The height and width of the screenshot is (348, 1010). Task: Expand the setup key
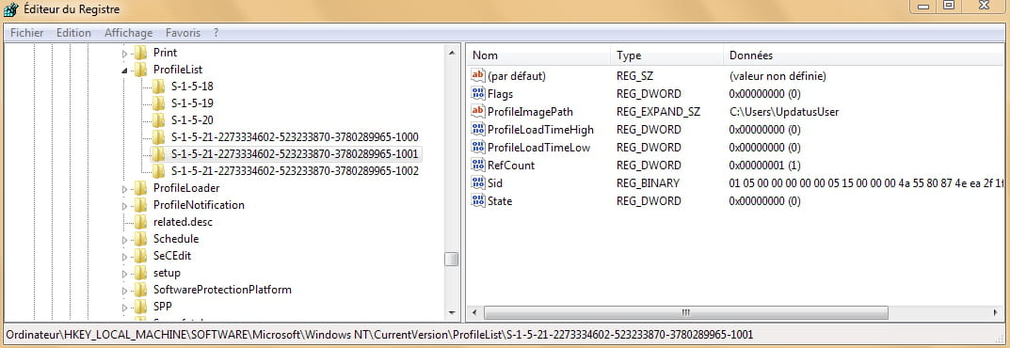coord(125,273)
